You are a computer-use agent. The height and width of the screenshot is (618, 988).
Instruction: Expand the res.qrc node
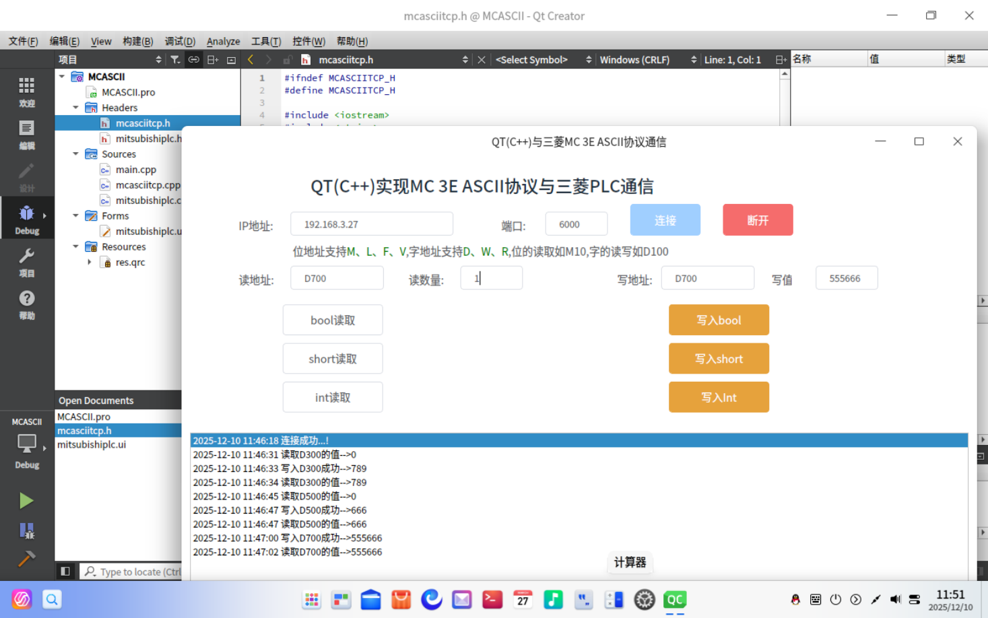[89, 263]
